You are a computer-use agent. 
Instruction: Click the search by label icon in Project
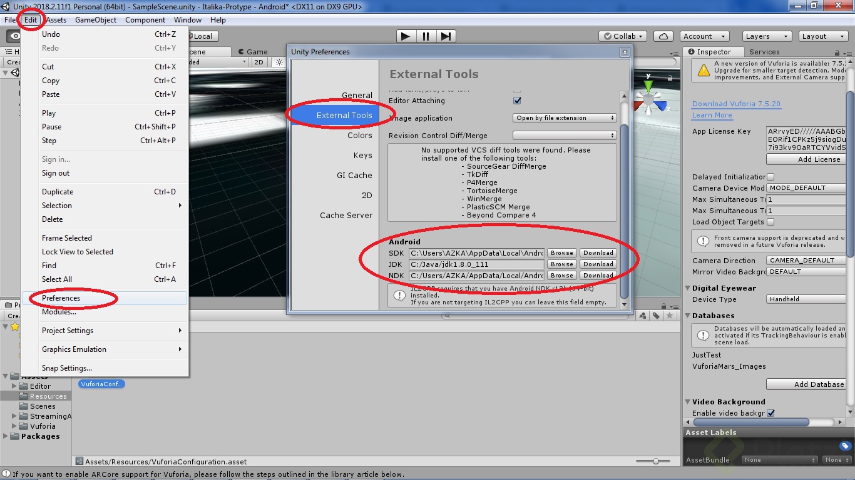[x=656, y=316]
